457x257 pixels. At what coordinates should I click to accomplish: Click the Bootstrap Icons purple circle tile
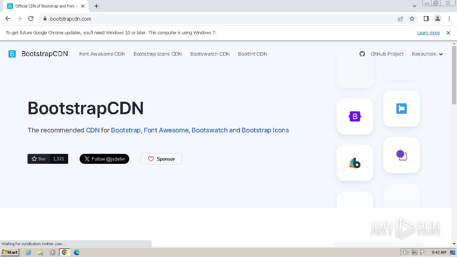[x=402, y=155]
